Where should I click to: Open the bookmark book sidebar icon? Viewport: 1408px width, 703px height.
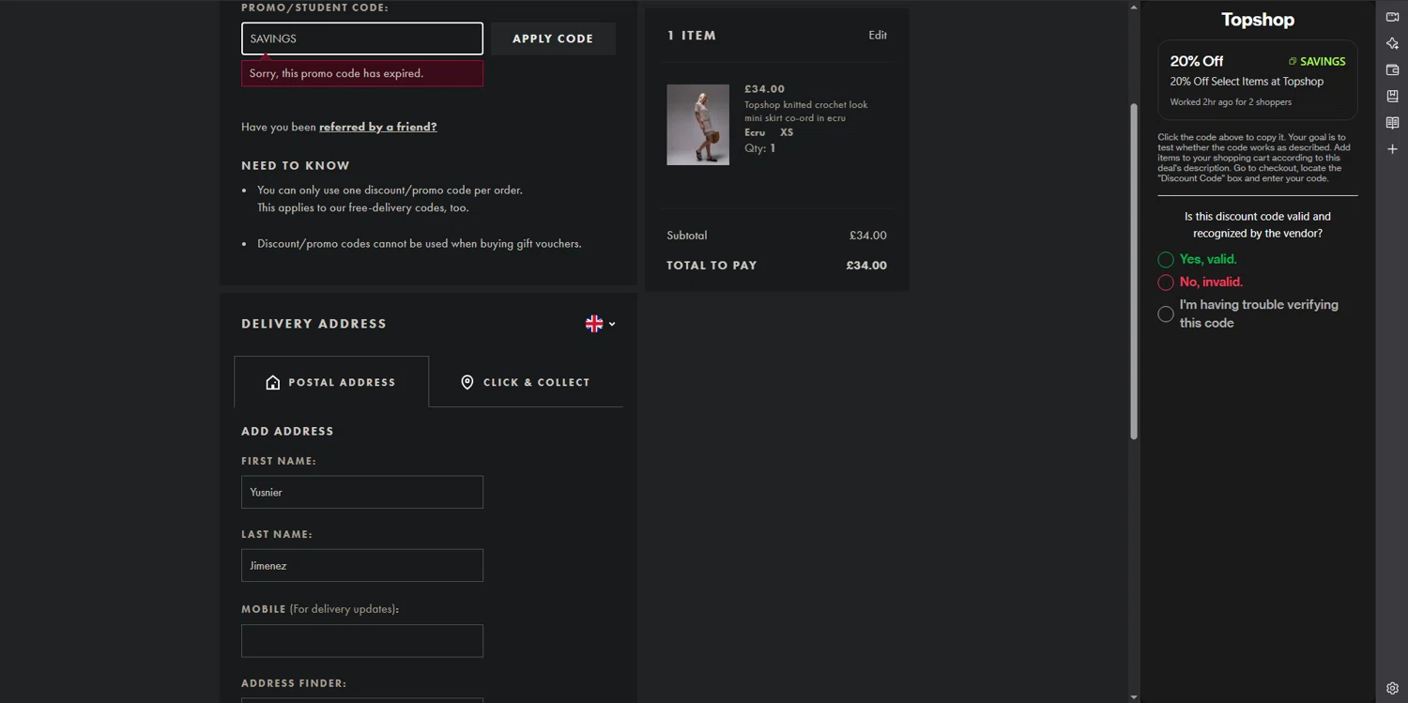click(x=1392, y=96)
